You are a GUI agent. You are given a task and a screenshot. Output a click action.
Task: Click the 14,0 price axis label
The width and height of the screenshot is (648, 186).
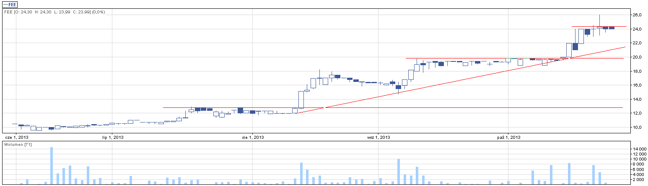pyautogui.click(x=638, y=99)
